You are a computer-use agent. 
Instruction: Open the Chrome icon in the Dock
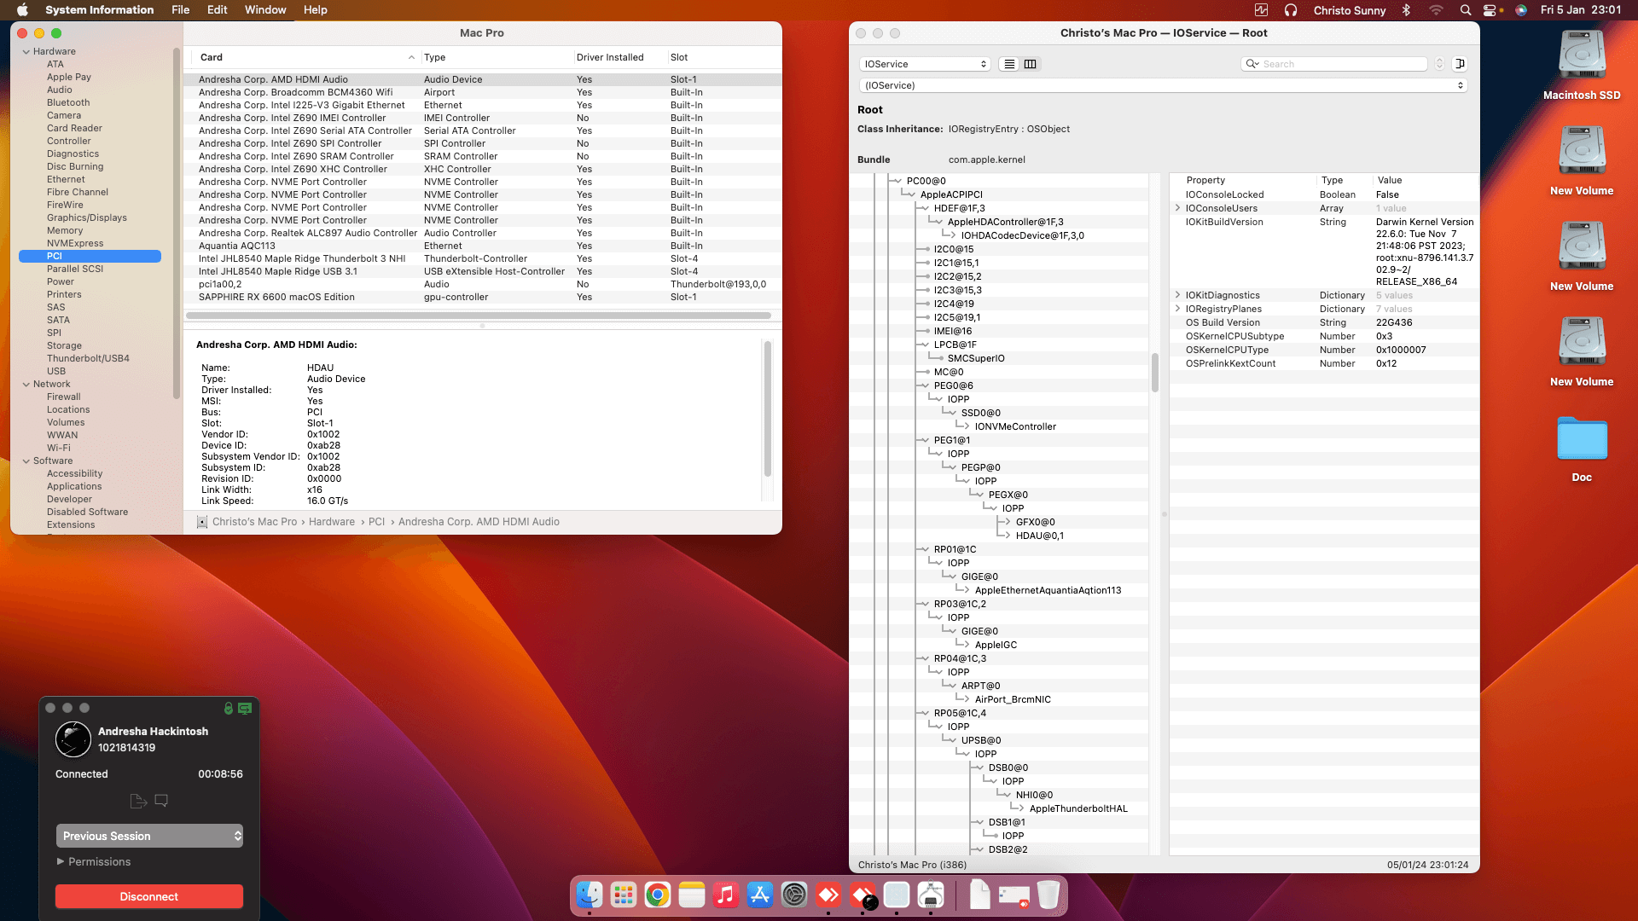click(657, 895)
